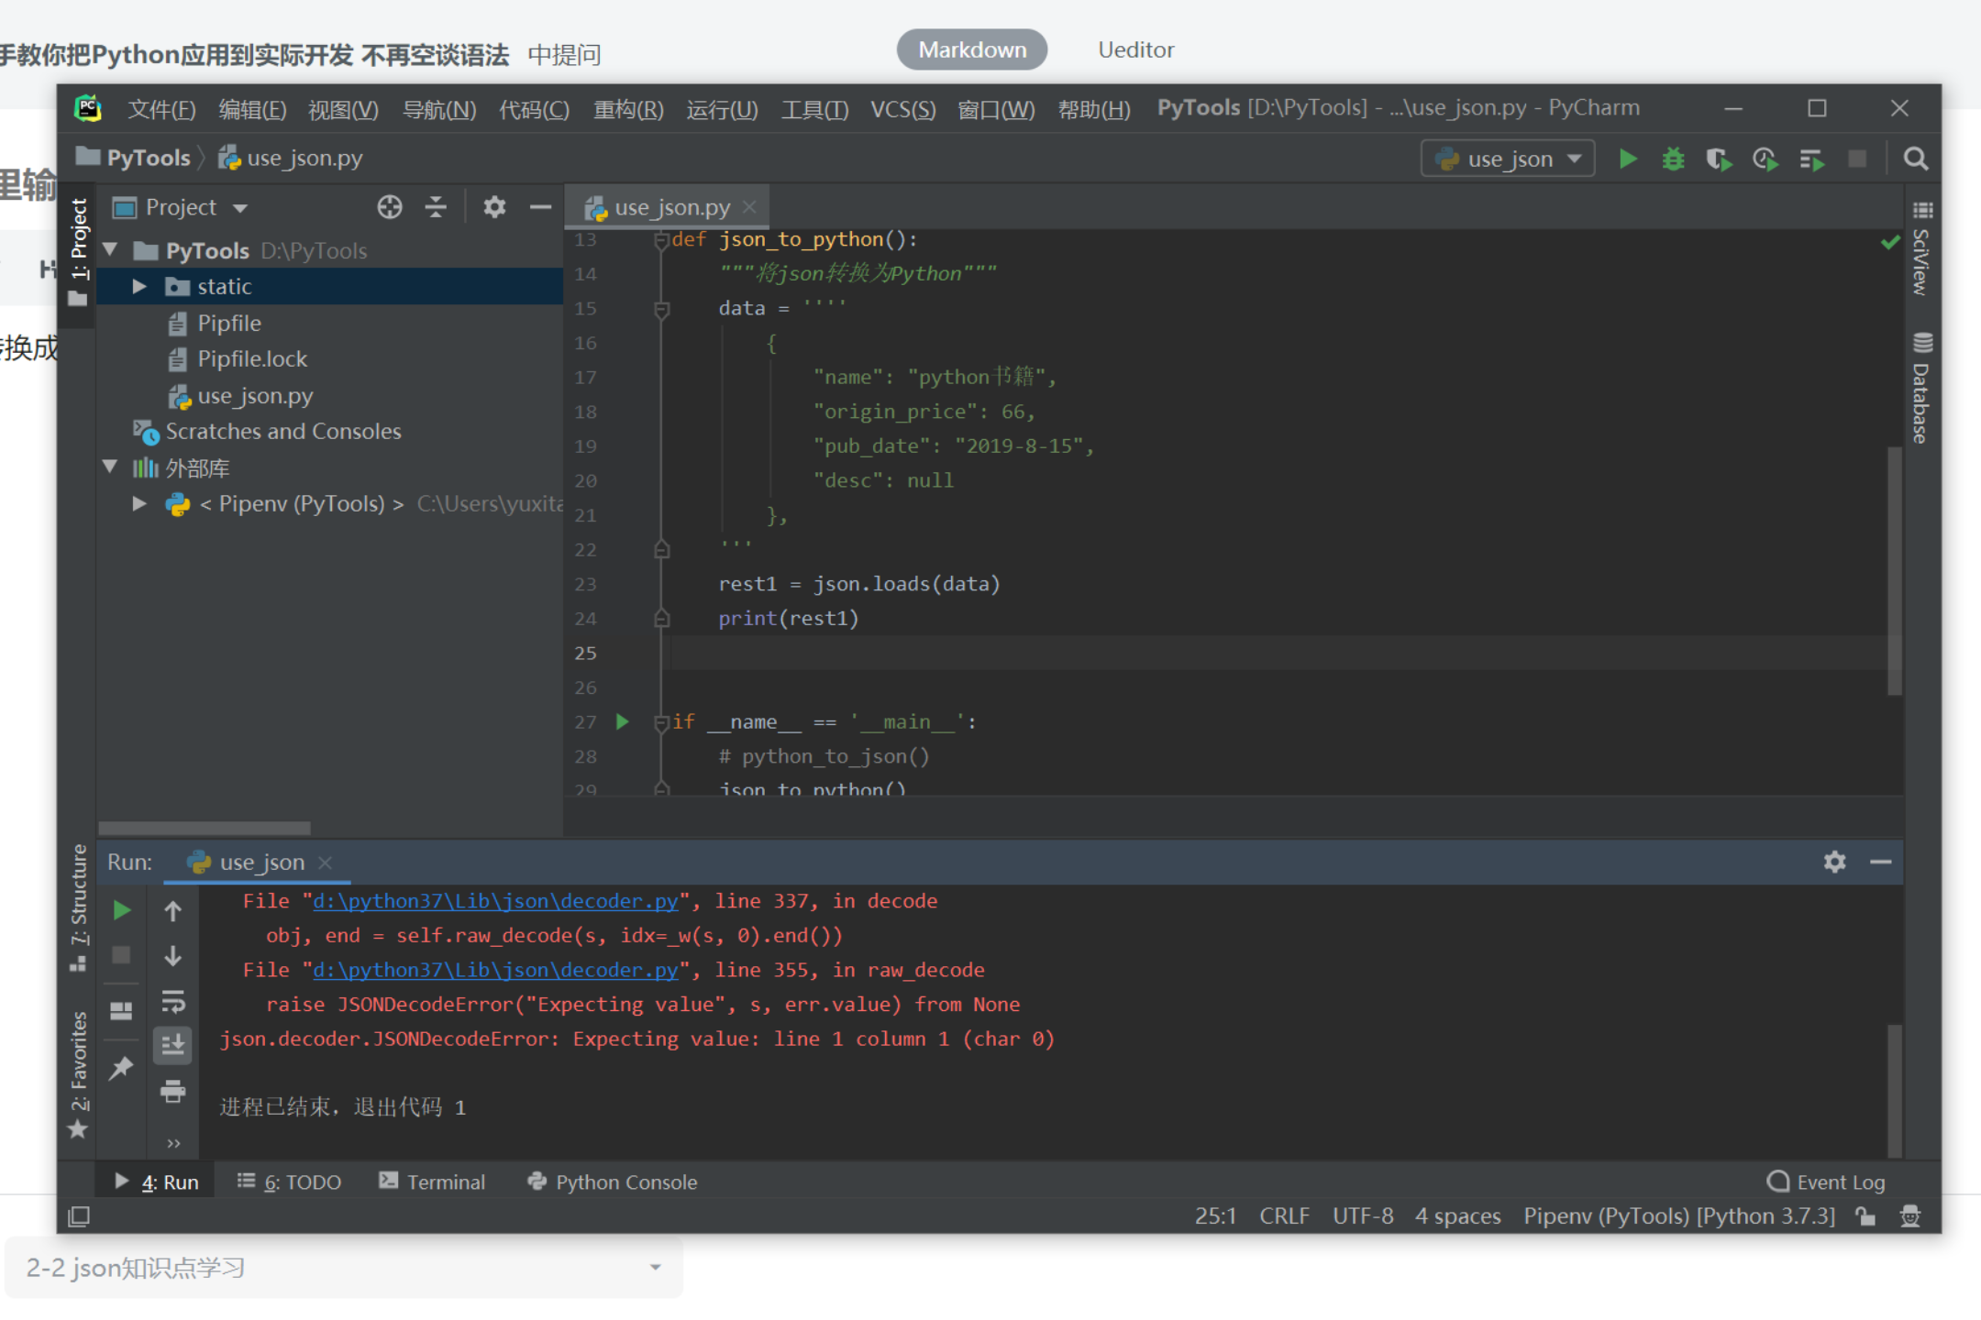Open 重构(R) menu

click(628, 109)
